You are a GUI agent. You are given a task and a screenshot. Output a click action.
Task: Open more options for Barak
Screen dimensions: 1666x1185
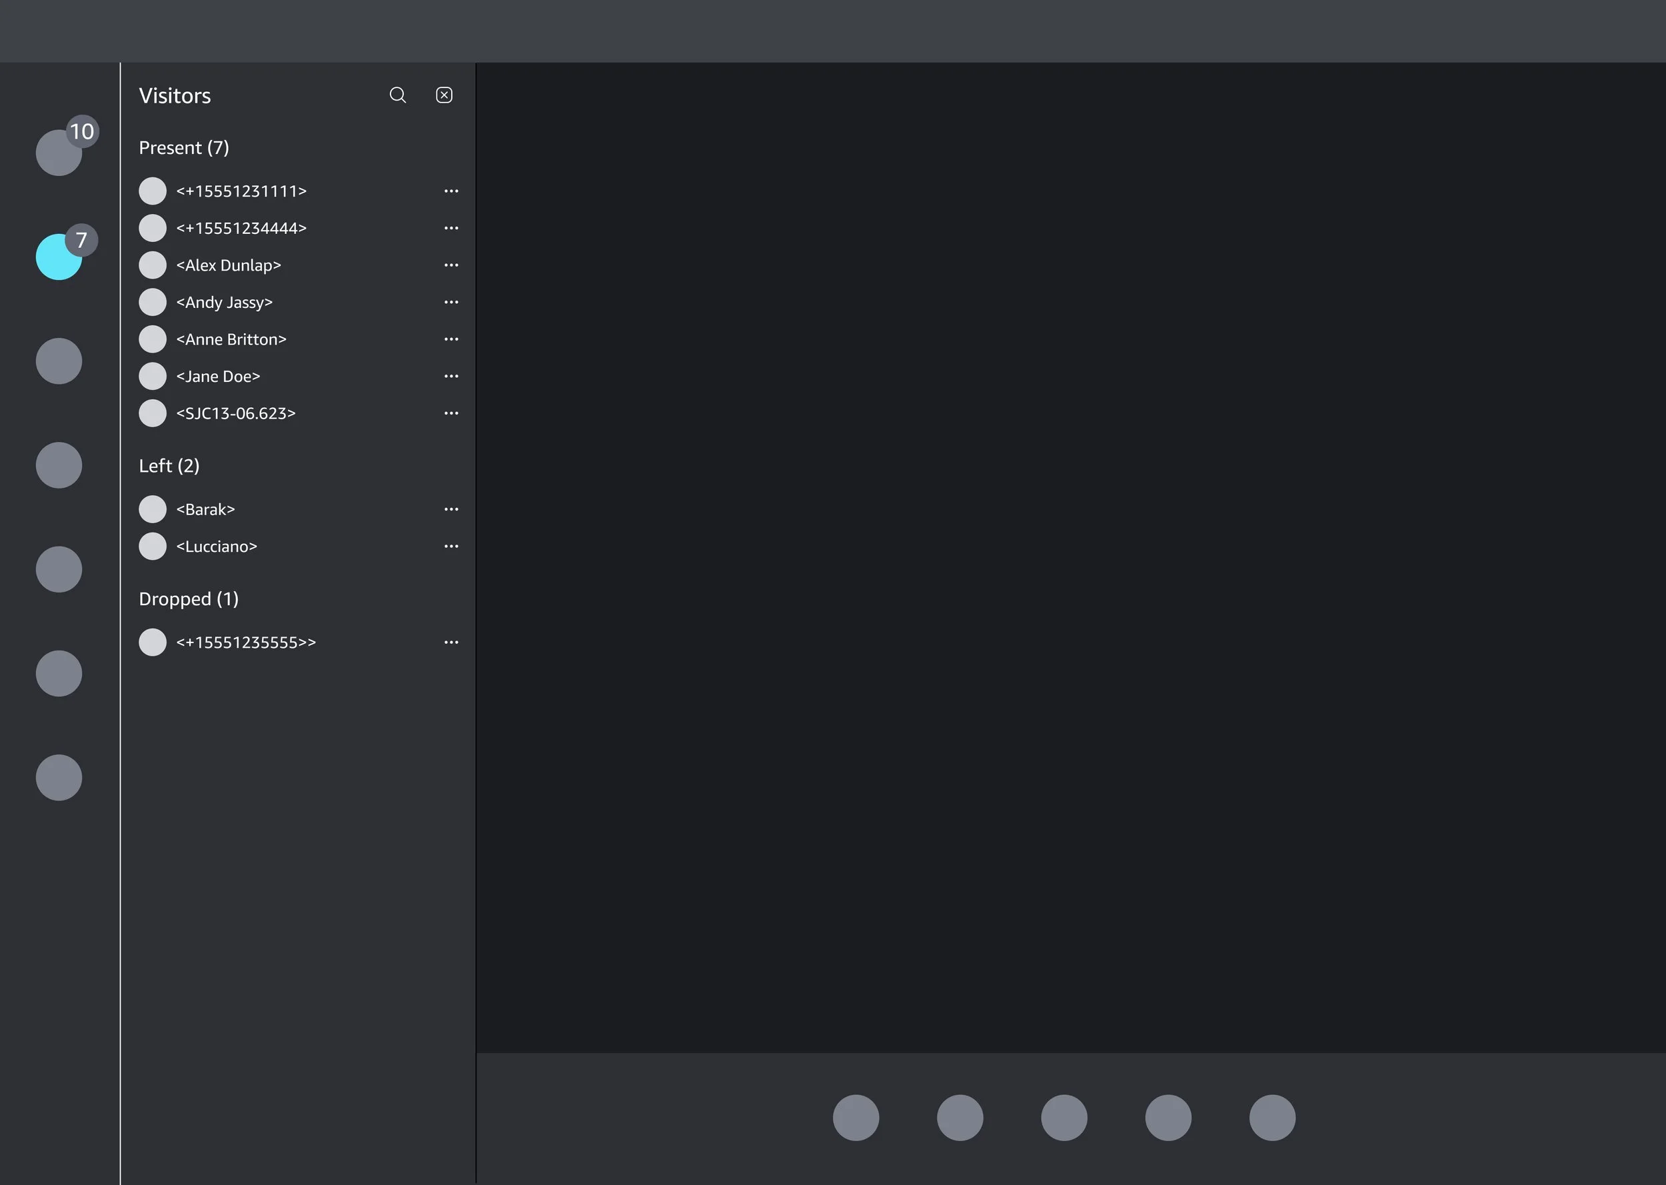[452, 509]
